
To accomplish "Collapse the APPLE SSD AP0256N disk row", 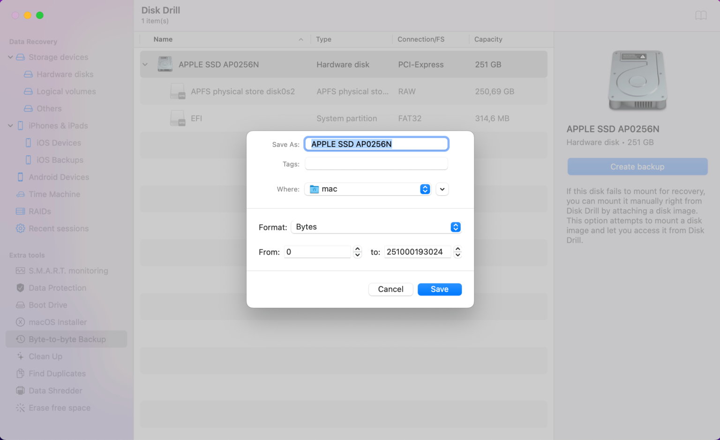I will click(145, 64).
